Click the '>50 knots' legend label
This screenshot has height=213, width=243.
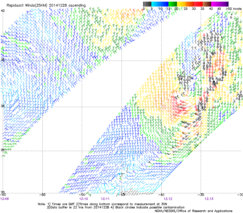click(x=233, y=9)
